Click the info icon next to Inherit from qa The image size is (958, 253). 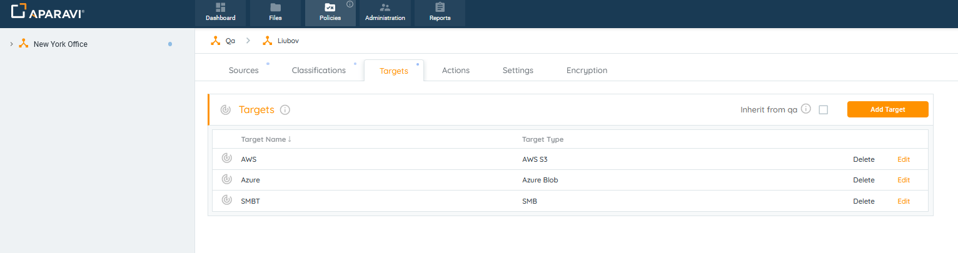806,109
